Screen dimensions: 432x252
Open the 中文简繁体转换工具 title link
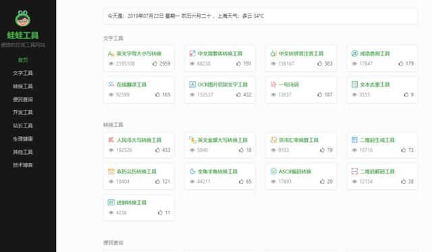tap(220, 53)
